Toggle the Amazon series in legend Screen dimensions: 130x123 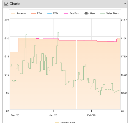[x=18, y=13]
